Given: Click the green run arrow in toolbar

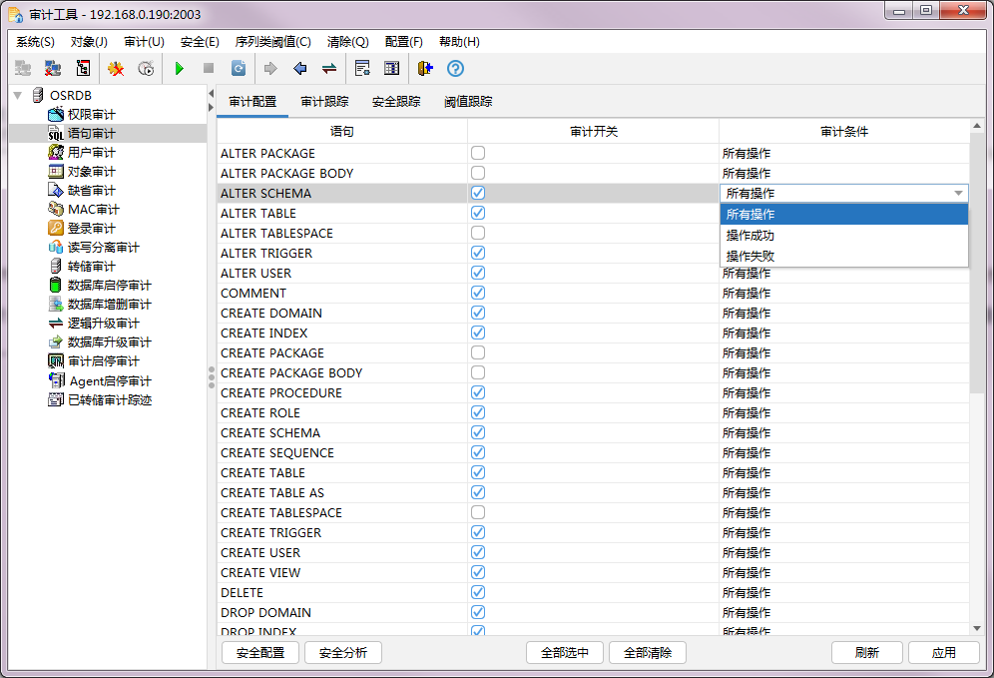Looking at the screenshot, I should coord(180,69).
